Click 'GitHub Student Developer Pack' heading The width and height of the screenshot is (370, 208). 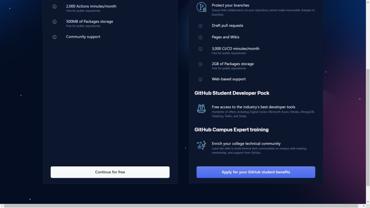pos(232,93)
